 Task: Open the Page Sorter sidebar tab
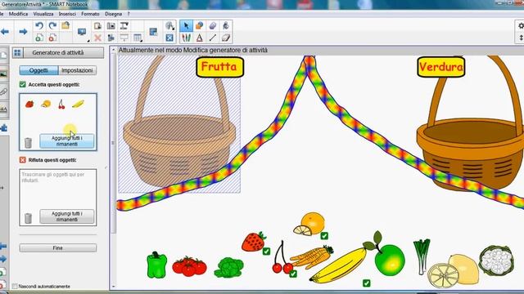[x=3, y=56]
